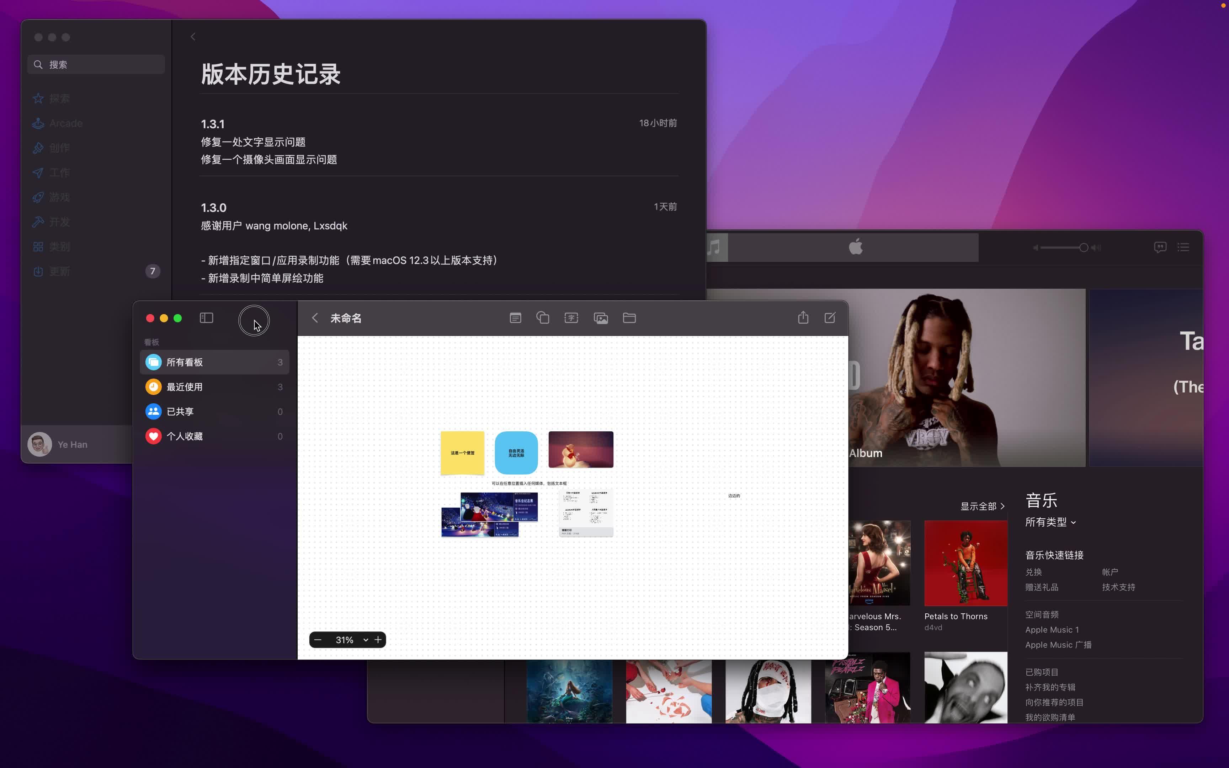
Task: Go back in App Store version history
Action: pos(193,37)
